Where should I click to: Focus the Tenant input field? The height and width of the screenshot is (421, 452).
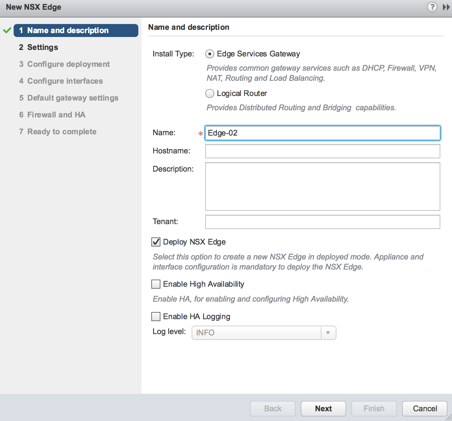tap(322, 222)
